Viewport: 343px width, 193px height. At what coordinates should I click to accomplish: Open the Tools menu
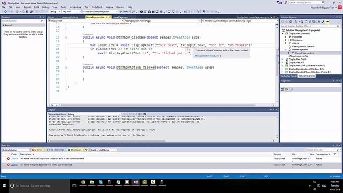(63, 7)
